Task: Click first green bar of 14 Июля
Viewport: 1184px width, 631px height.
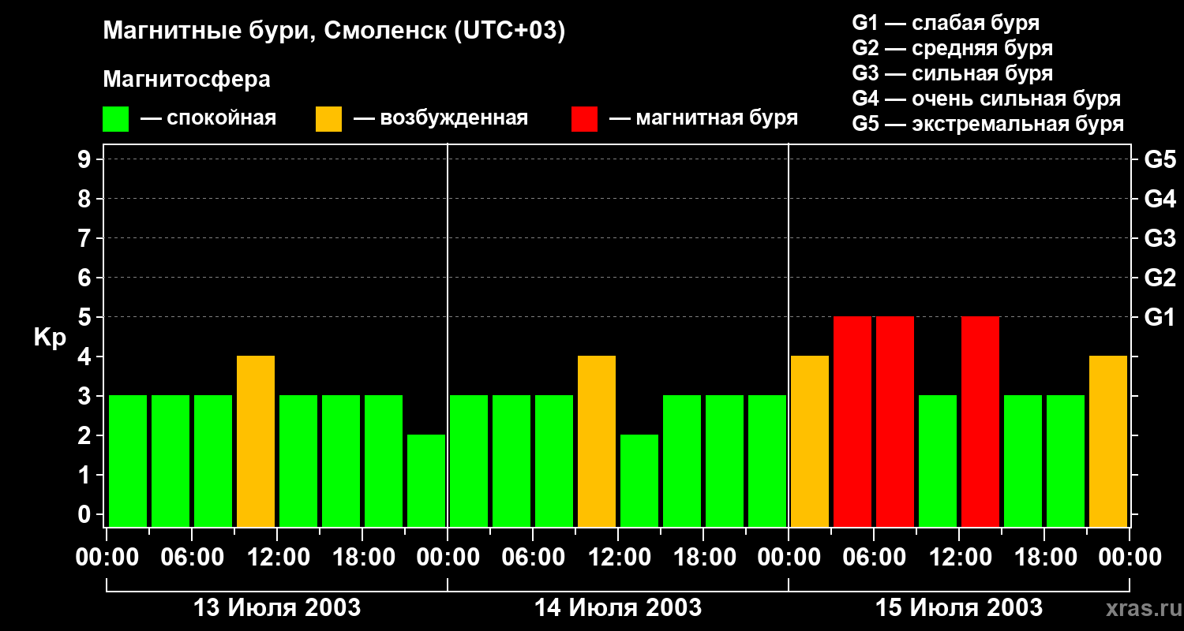Action: point(469,461)
